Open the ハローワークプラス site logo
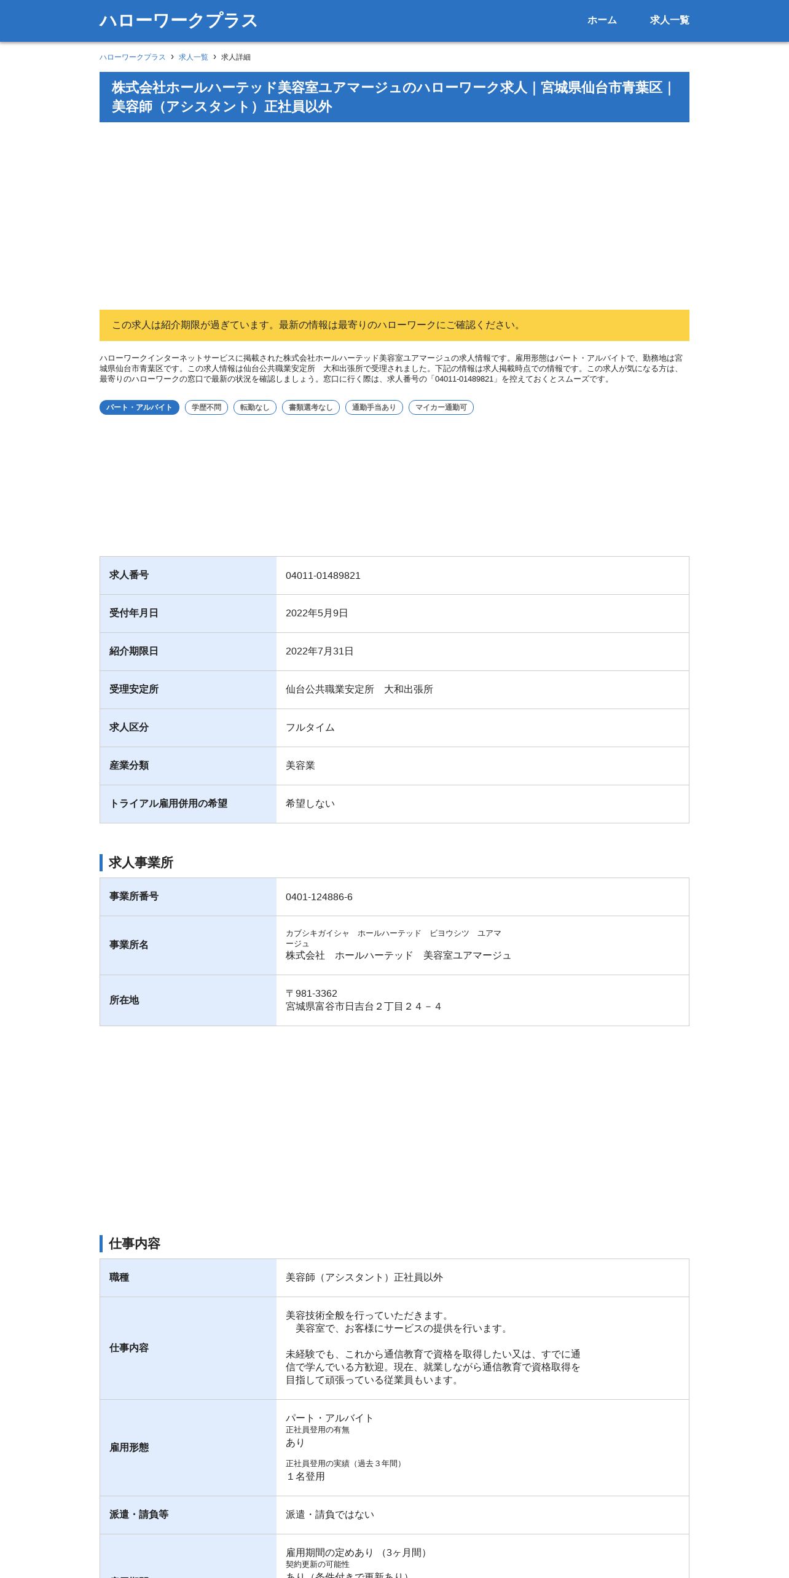Screen dimensions: 789x1578 click(178, 20)
